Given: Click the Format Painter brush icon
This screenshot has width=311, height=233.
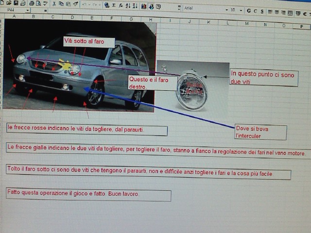Looking at the screenshot, I should click(75, 4).
